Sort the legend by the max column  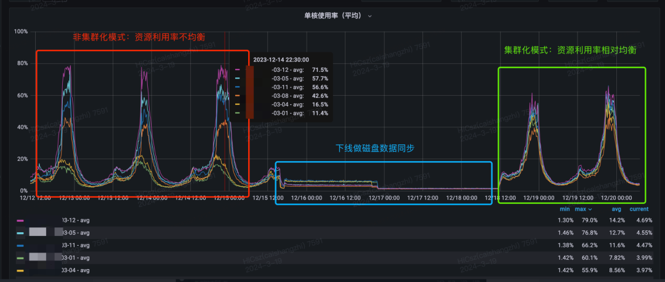[x=580, y=209]
